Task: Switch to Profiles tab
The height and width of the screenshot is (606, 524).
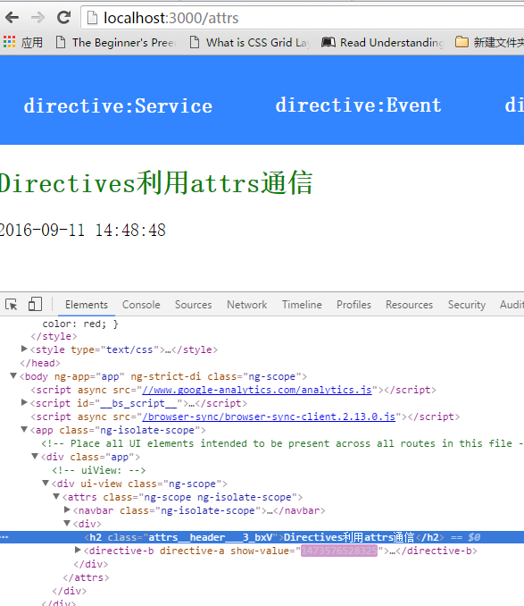Action: [x=353, y=305]
